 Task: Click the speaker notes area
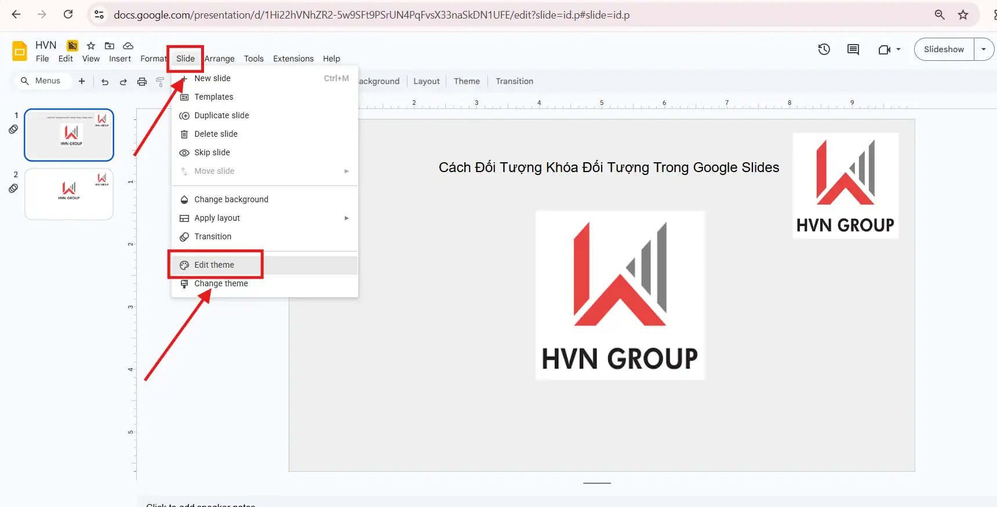pos(567,503)
